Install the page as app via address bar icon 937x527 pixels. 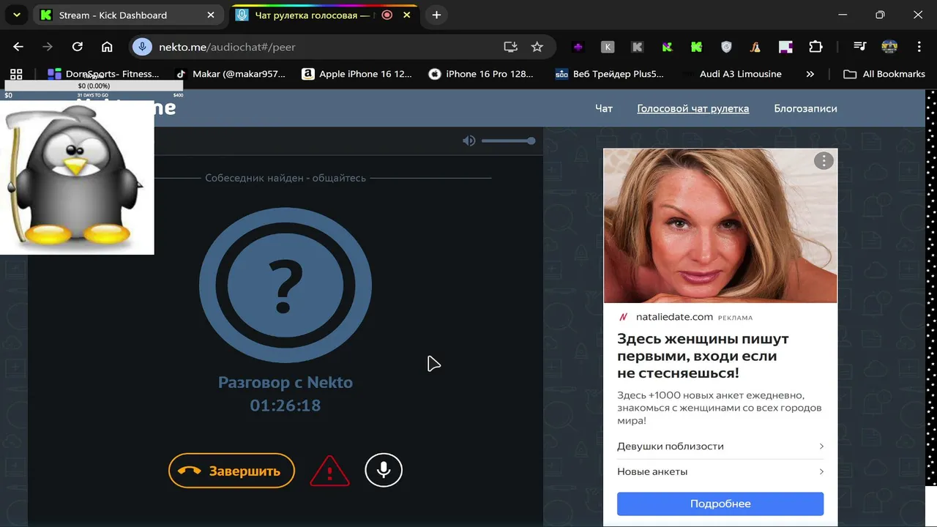[510, 47]
